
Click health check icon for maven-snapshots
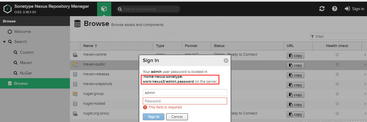[337, 84]
